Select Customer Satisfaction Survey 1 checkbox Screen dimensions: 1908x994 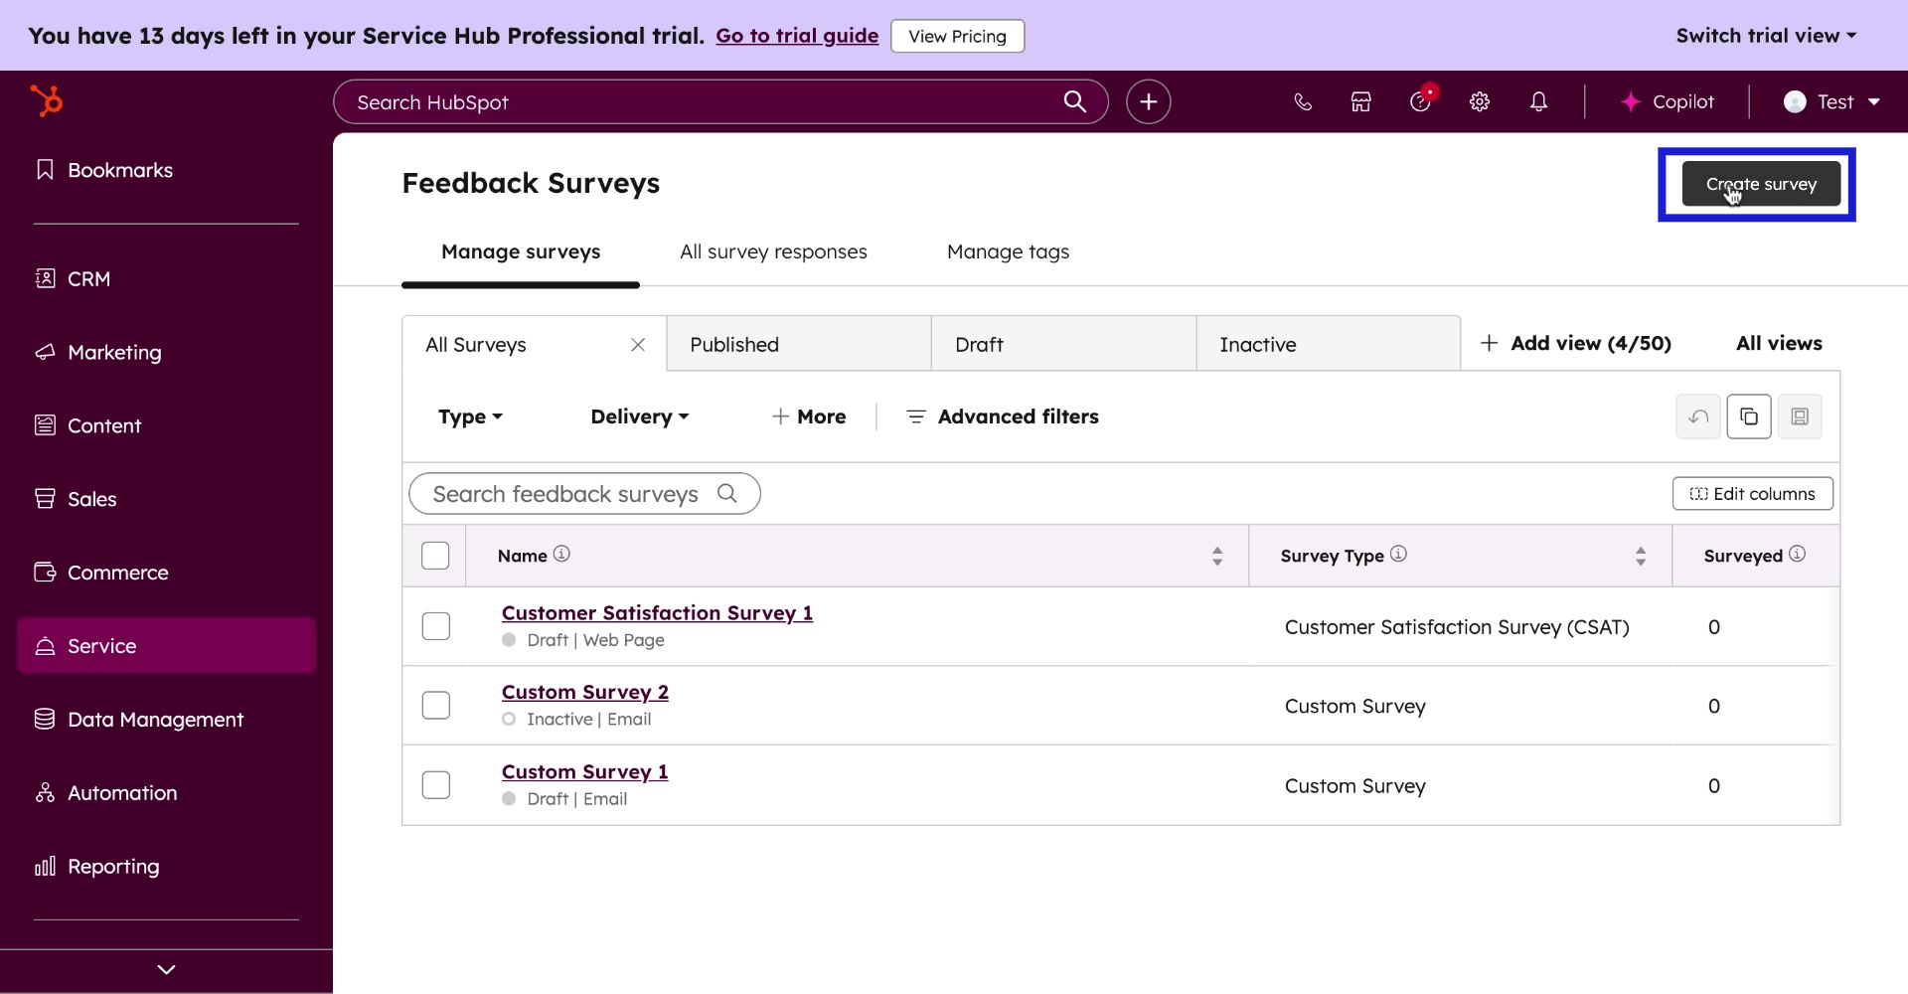[435, 626]
